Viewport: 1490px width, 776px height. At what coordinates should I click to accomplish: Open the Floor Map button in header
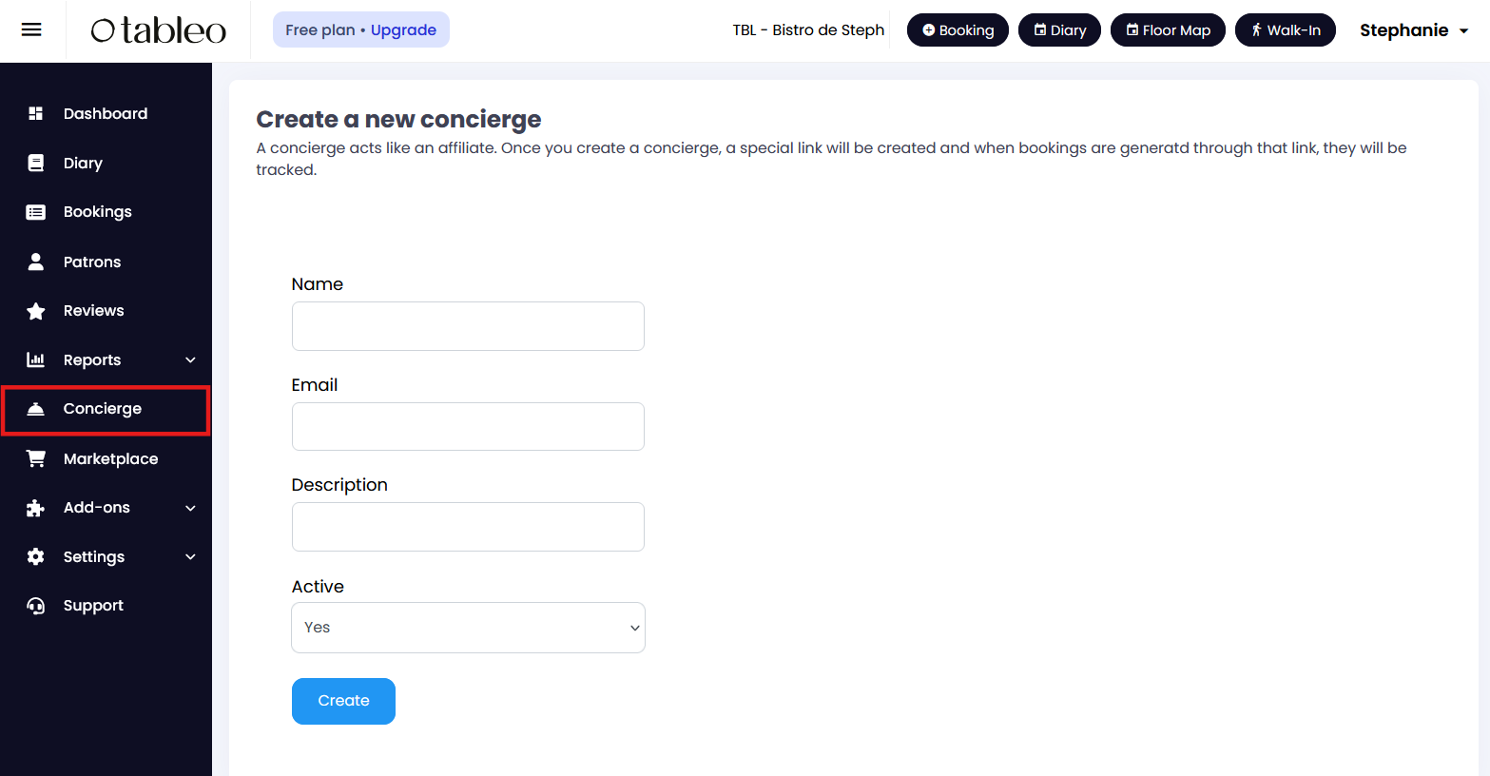pos(1168,30)
